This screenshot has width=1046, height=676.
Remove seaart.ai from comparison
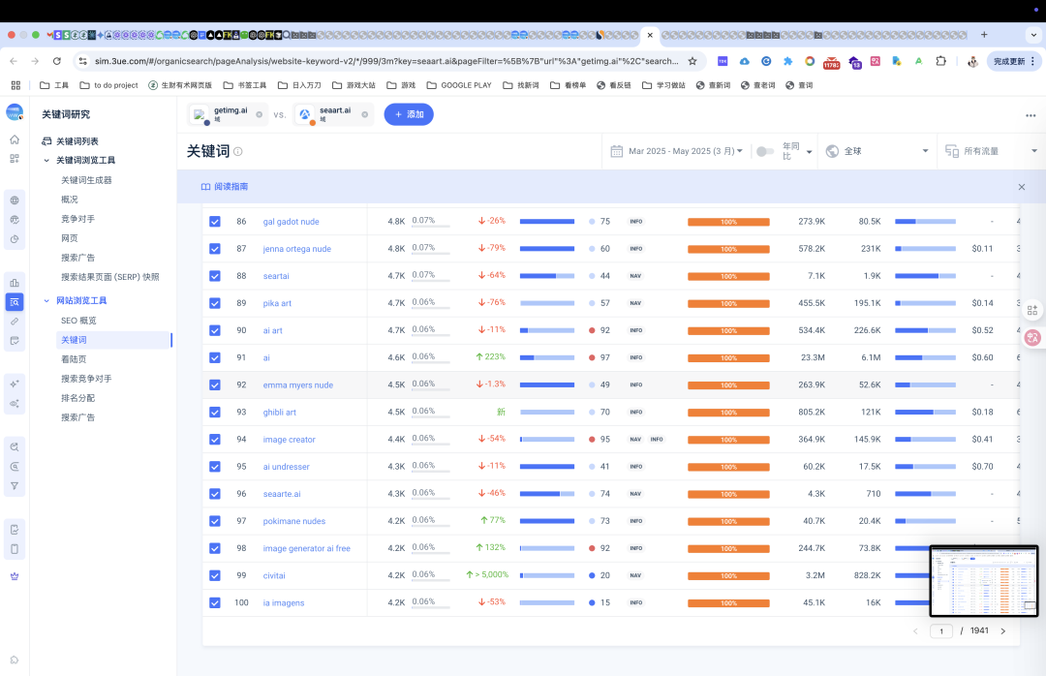pos(365,115)
